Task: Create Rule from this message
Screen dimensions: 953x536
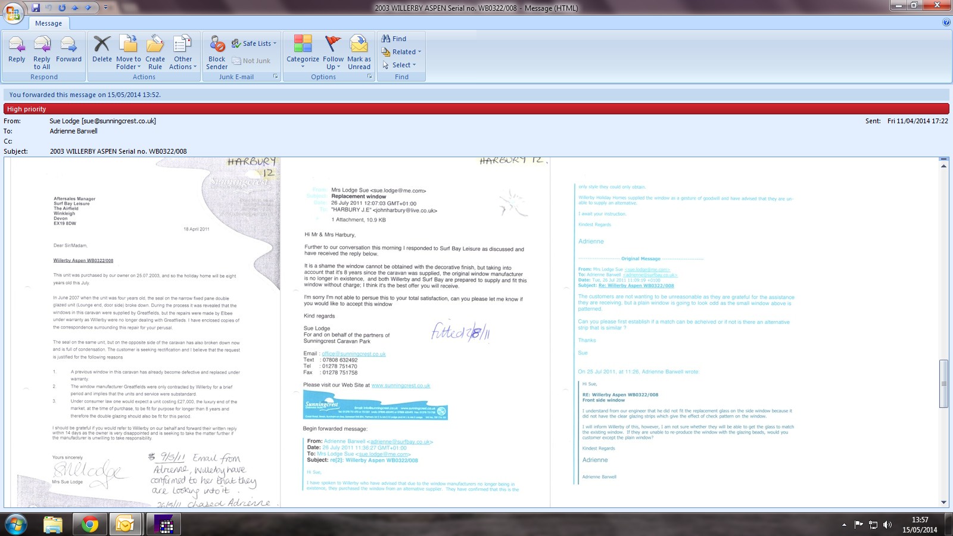Action: [x=155, y=52]
